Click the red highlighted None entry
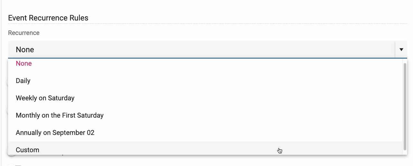Viewport: 413px width, 166px height. coord(24,63)
